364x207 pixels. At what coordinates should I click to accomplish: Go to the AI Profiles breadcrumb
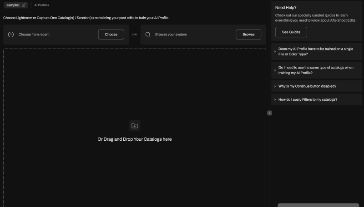pos(42,5)
